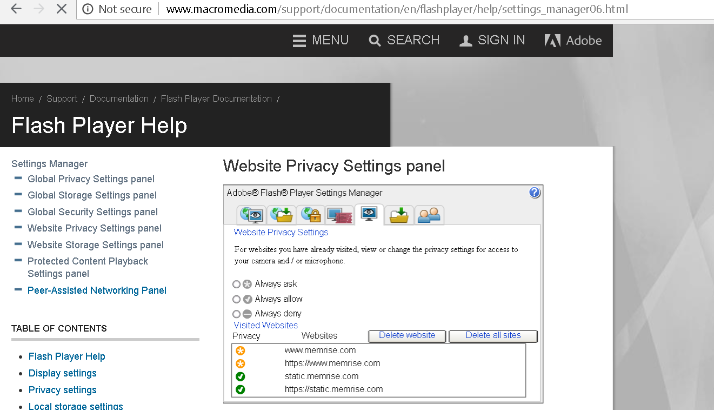Click the Delete all sites button
Image resolution: width=714 pixels, height=410 pixels.
coord(493,336)
